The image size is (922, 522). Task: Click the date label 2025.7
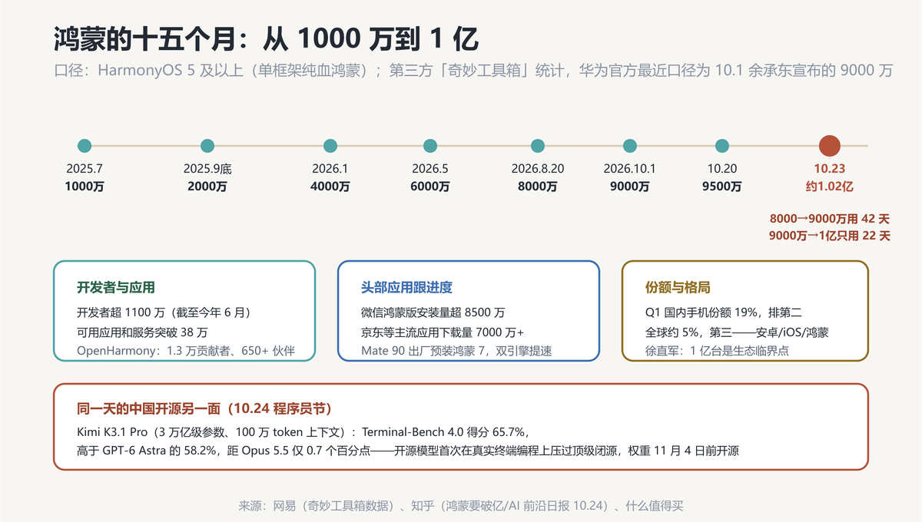pyautogui.click(x=85, y=169)
